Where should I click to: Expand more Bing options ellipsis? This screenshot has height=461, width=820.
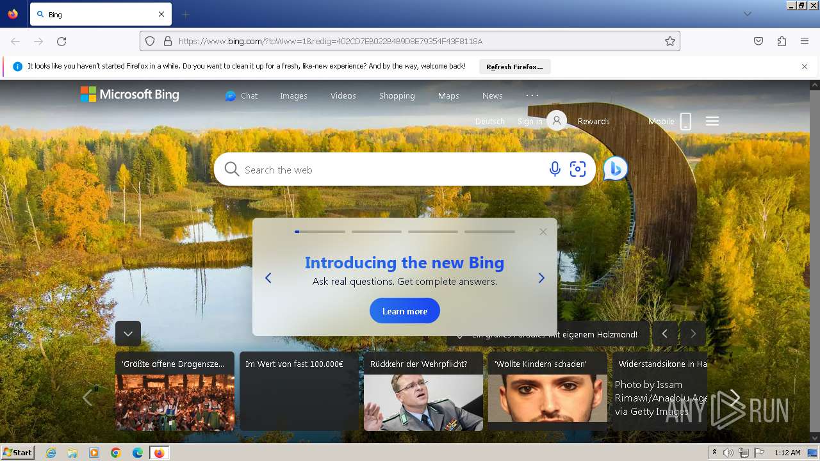[x=532, y=95]
